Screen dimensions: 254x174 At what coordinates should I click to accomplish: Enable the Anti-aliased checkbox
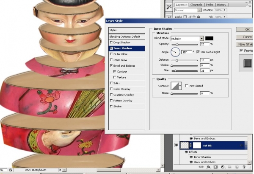[187, 86]
